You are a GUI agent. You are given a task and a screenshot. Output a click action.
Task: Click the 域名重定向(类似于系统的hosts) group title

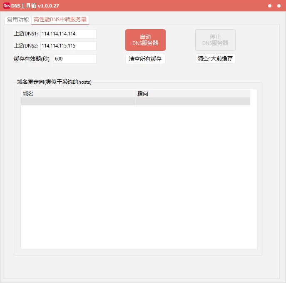pos(54,82)
